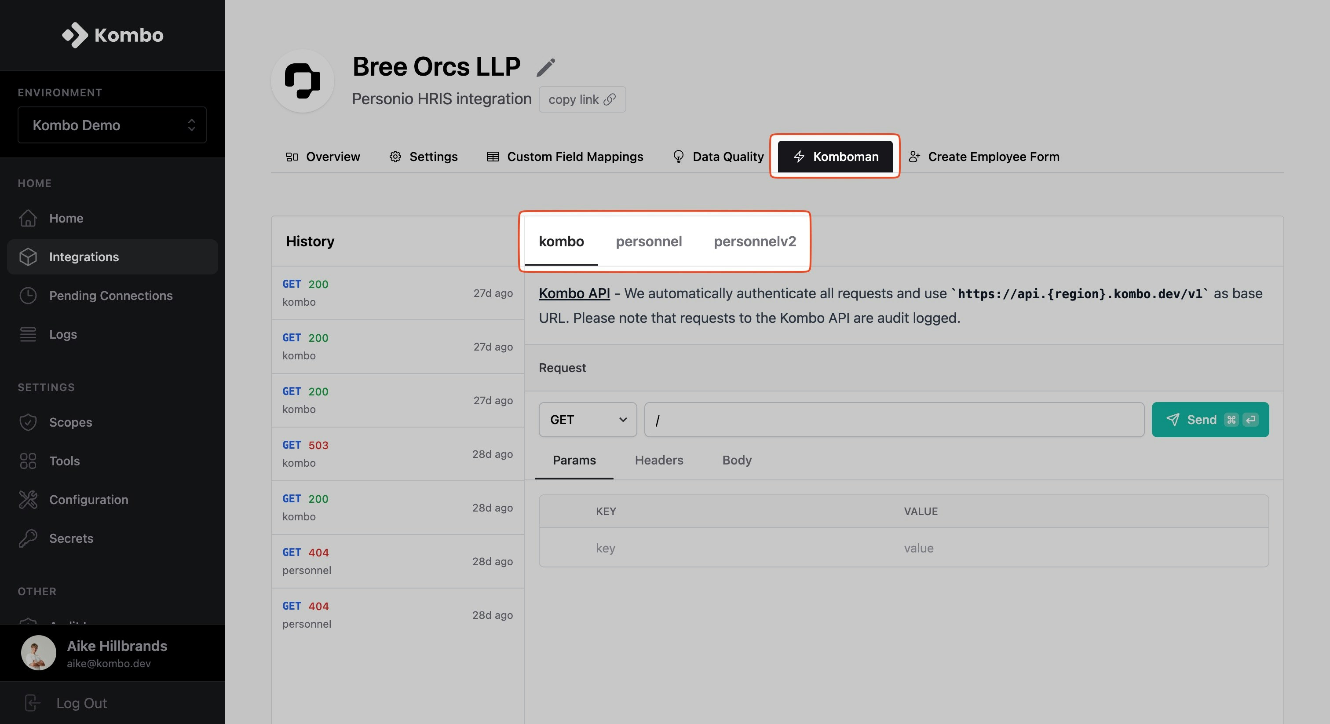Click the Kombo logo in sidebar
This screenshot has width=1330, height=724.
point(113,35)
